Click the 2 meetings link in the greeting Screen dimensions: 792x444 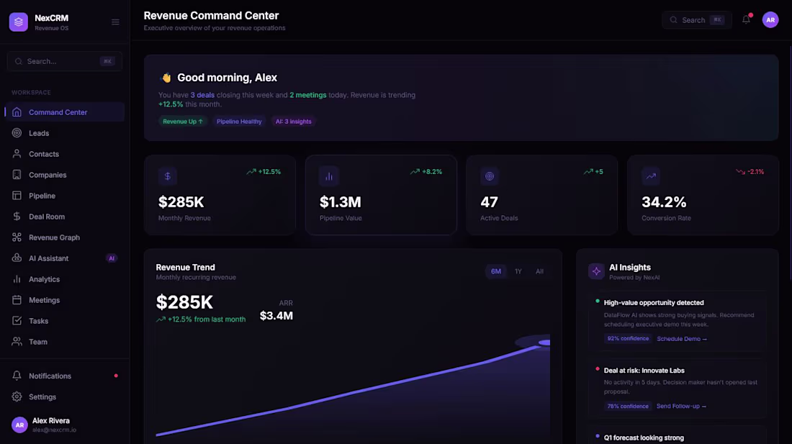pos(308,95)
